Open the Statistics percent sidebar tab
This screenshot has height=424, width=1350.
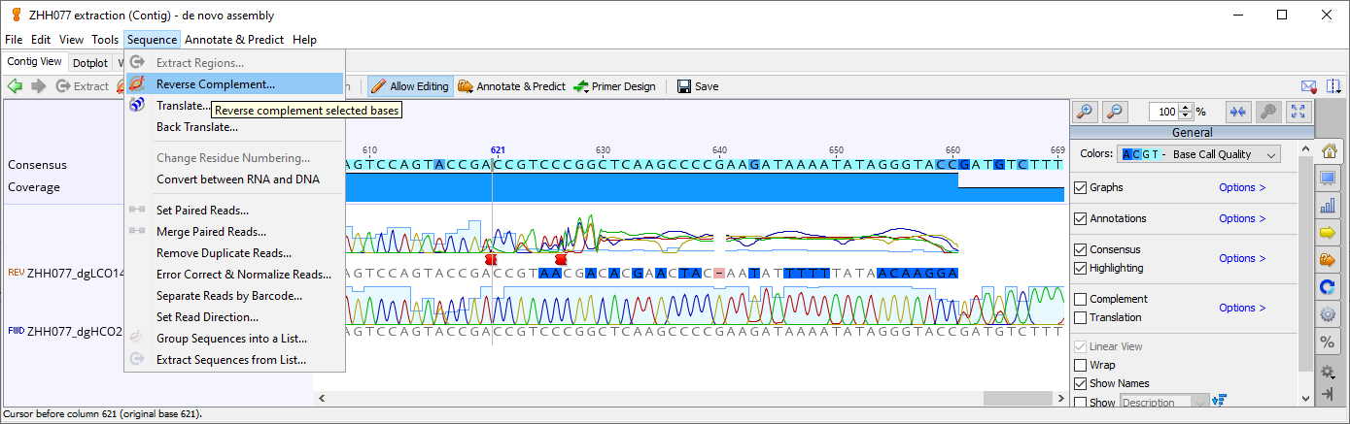(x=1328, y=342)
